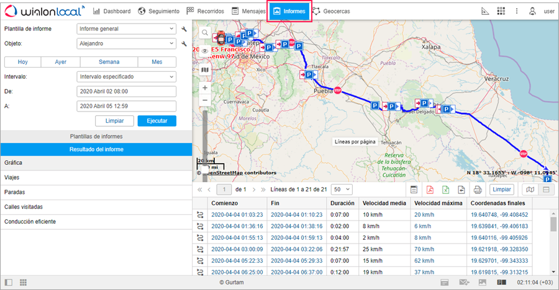Select the Semana interval button
This screenshot has width=559, height=290.
point(109,62)
